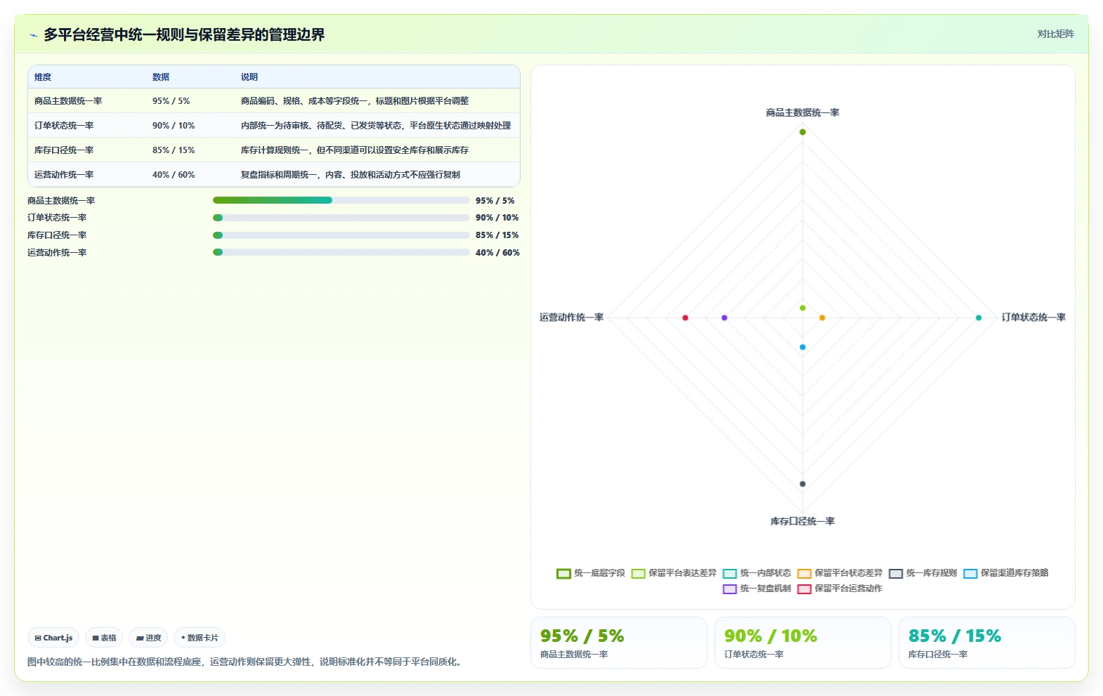Image resolution: width=1103 pixels, height=696 pixels.
Task: Toggle the 保留平台运营动作 legend item
Action: point(840,589)
